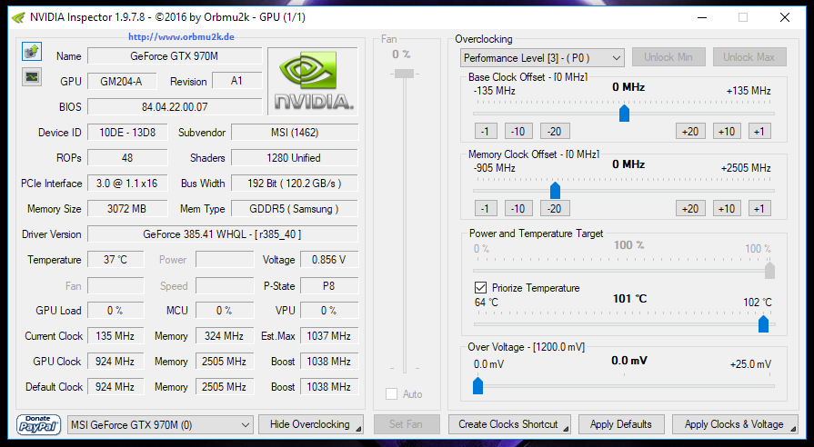
Task: Click the Over Voltage slider handle
Action: pyautogui.click(x=478, y=385)
